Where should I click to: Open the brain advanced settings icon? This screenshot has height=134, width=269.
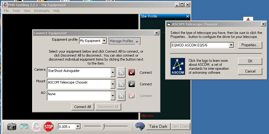point(140,126)
